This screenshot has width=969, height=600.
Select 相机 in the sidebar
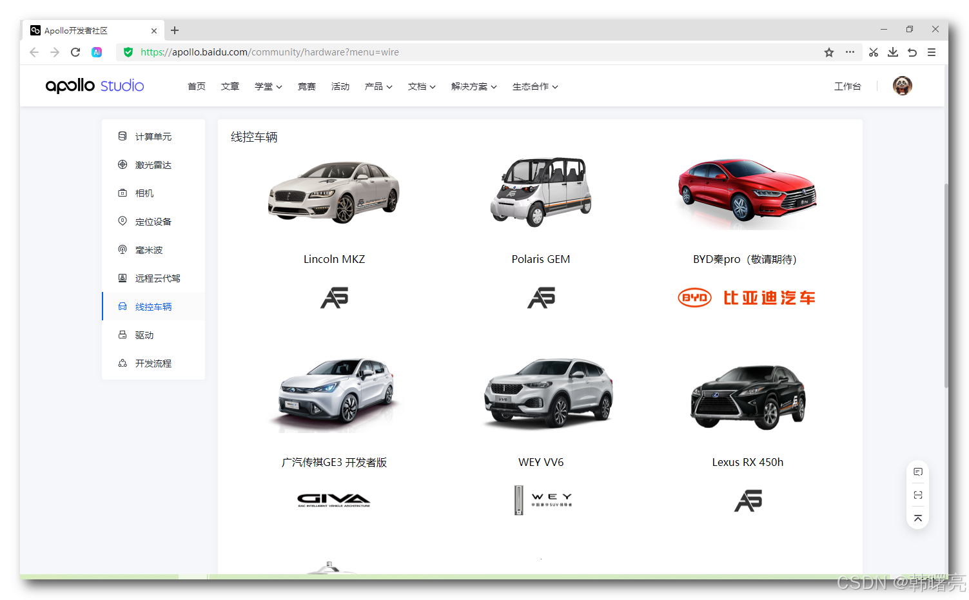153,193
